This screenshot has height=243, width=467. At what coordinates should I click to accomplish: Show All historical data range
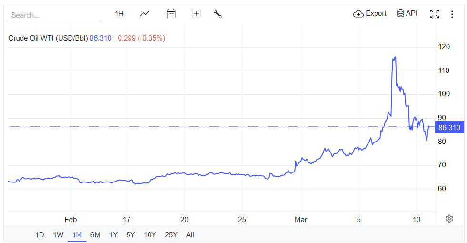pyautogui.click(x=190, y=235)
